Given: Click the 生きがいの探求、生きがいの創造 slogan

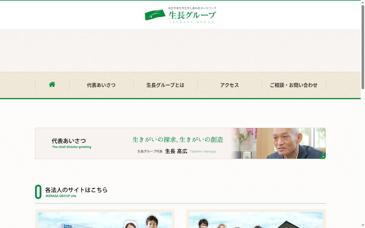Looking at the screenshot, I should pos(178,140).
